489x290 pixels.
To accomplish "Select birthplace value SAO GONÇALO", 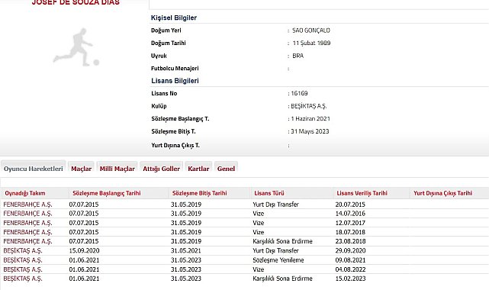I will point(311,31).
